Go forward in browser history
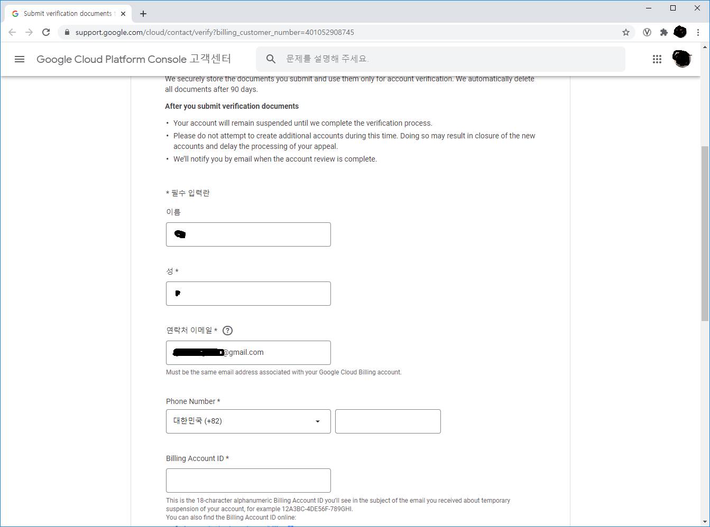This screenshot has width=710, height=527. coord(29,32)
